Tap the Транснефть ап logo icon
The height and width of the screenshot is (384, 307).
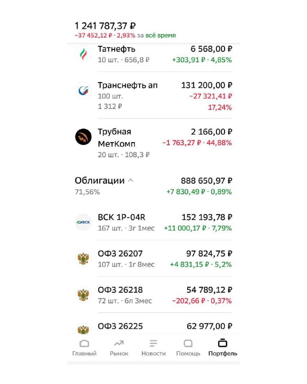pos(83,91)
